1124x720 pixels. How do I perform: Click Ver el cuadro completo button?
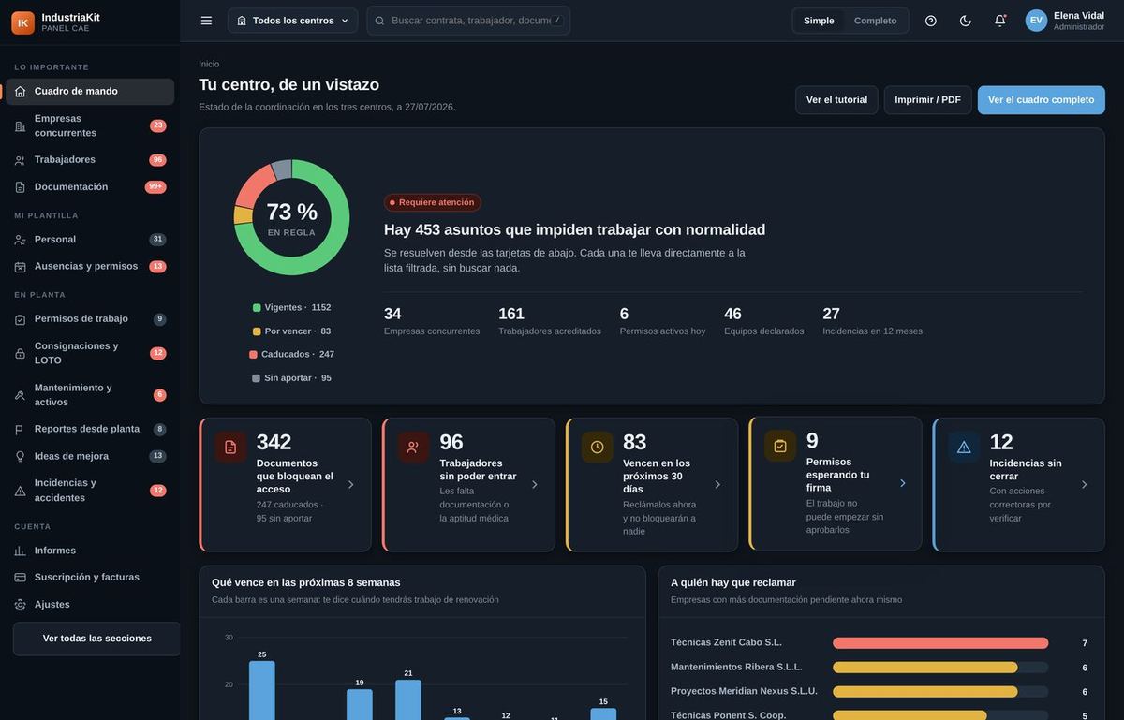point(1041,100)
